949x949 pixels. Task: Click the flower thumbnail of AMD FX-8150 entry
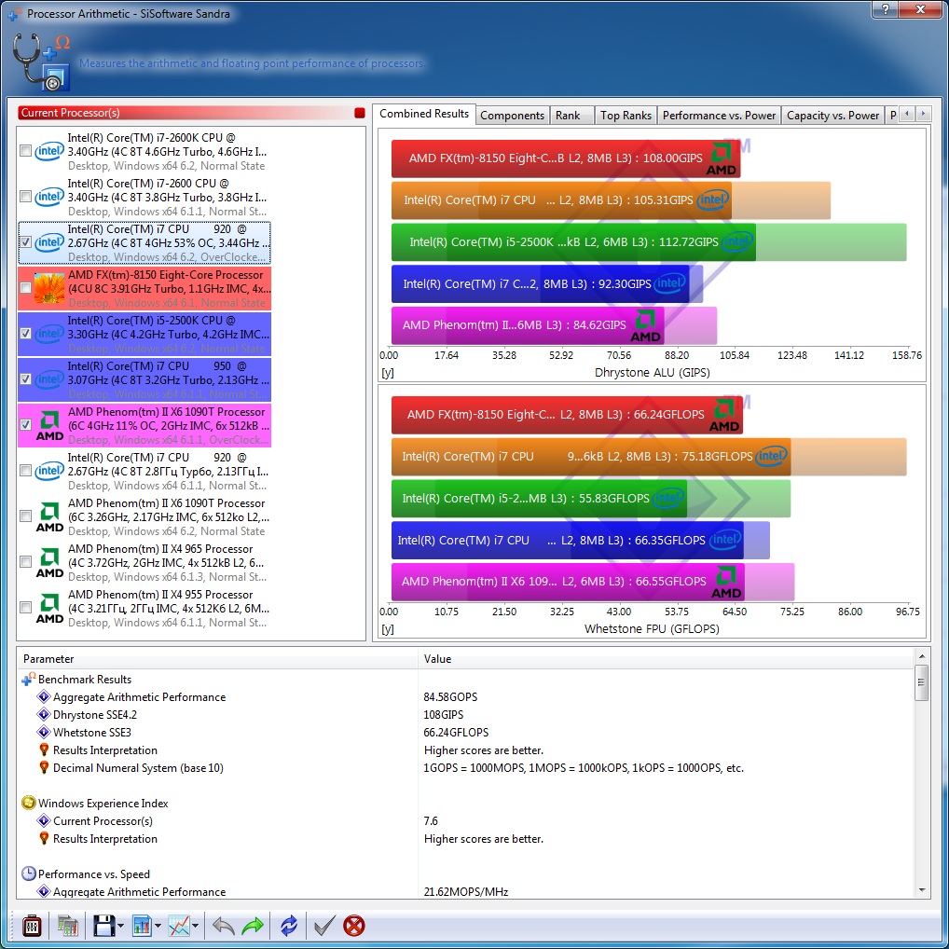[x=49, y=288]
